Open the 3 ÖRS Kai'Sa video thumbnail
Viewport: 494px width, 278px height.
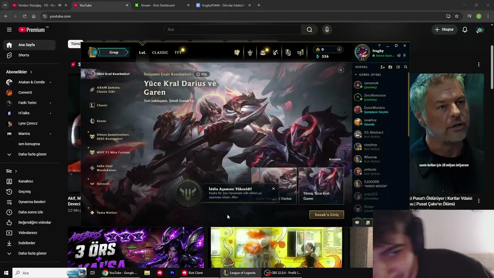(136, 247)
